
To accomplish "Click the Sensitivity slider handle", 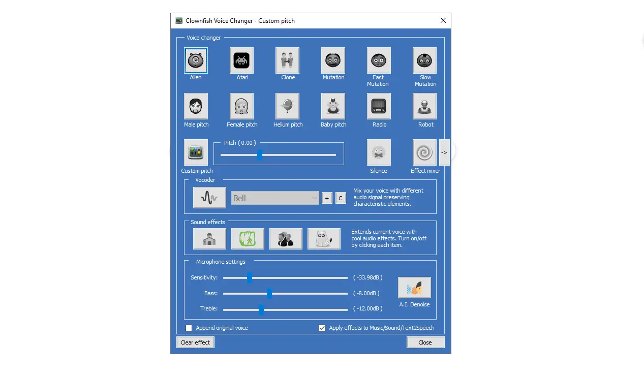I will [x=250, y=277].
